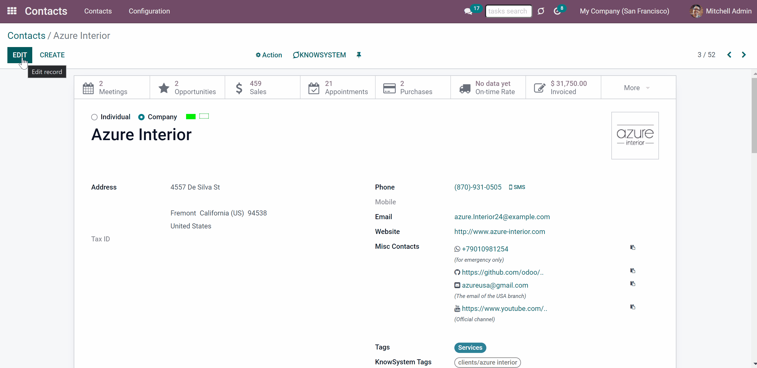Click the CREATE button
757x368 pixels.
point(52,55)
